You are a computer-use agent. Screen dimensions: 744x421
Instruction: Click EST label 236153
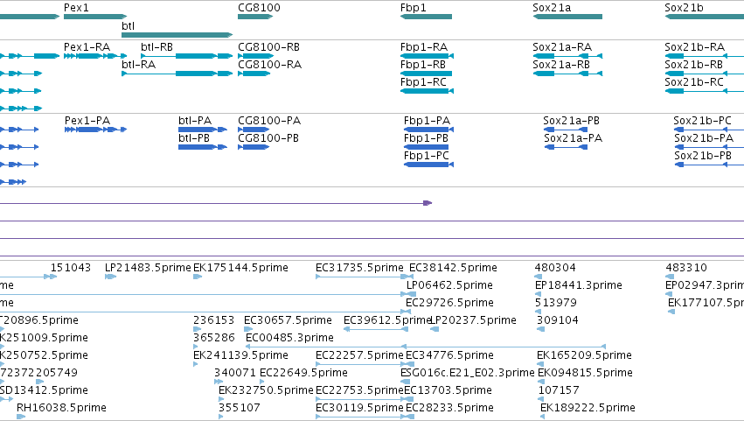213,320
